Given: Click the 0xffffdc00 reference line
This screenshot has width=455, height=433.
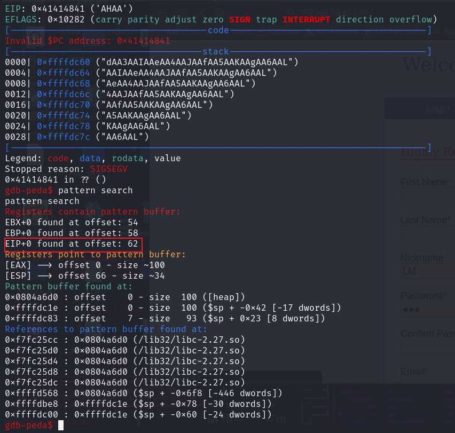Looking at the screenshot, I should coord(138,415).
